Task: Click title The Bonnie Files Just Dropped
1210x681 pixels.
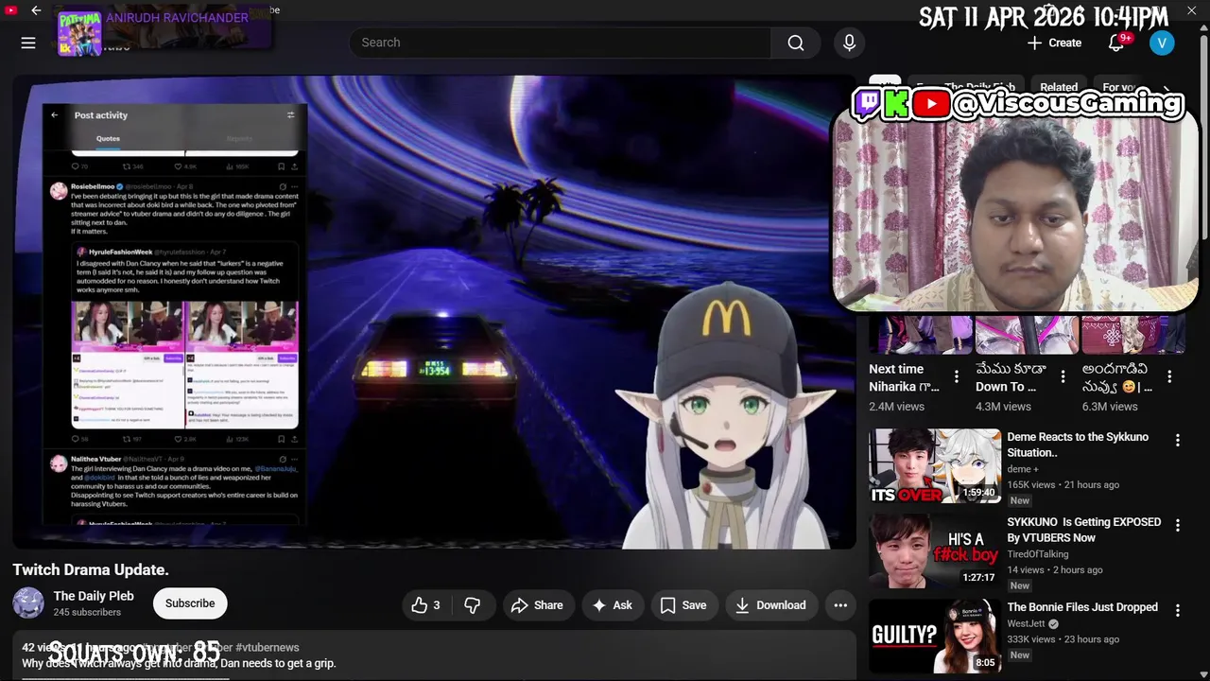Action: coord(1082,607)
